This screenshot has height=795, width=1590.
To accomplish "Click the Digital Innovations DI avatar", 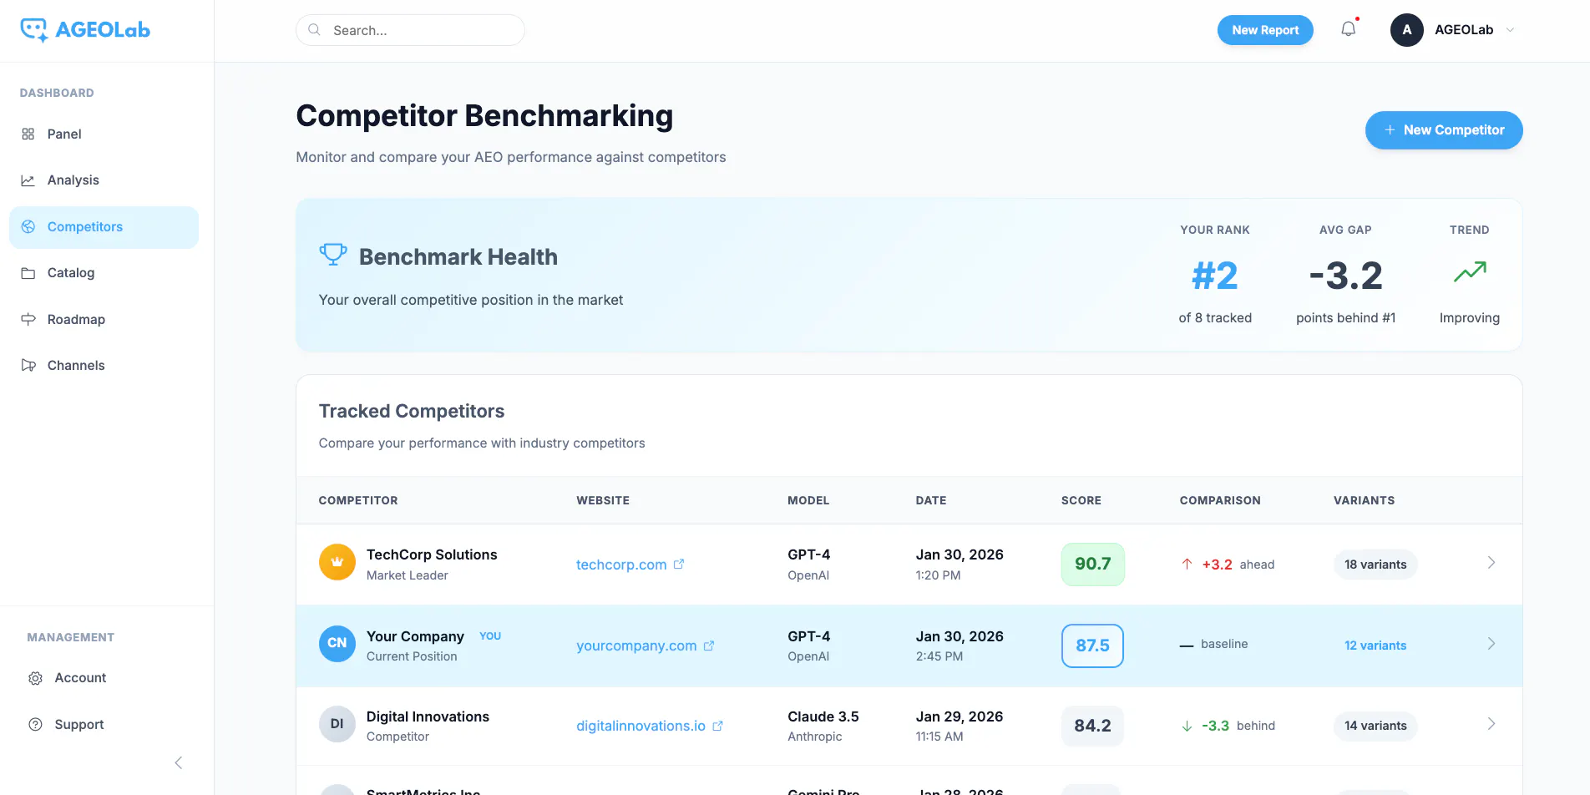I will 337,724.
